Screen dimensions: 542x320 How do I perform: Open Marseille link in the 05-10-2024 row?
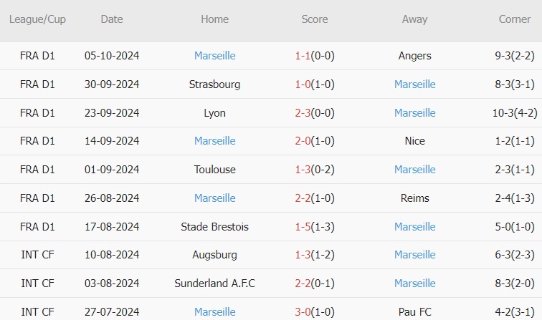[x=214, y=55]
